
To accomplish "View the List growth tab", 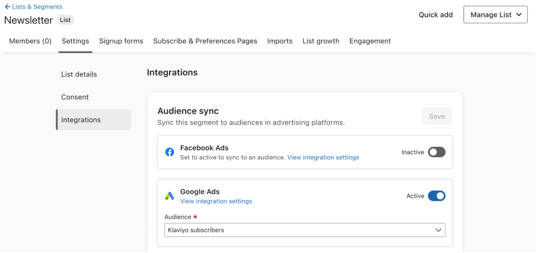I will click(321, 41).
